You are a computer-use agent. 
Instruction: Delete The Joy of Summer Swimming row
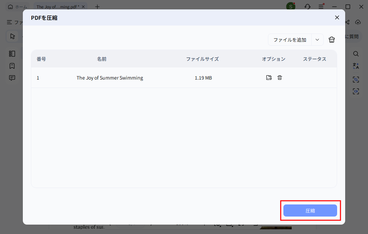tap(279, 78)
